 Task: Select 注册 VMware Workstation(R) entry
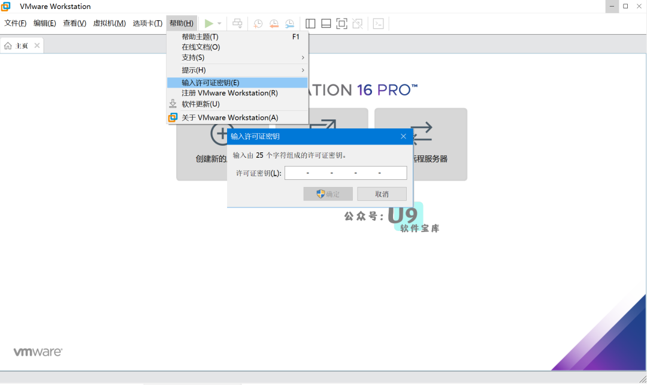[x=237, y=93]
